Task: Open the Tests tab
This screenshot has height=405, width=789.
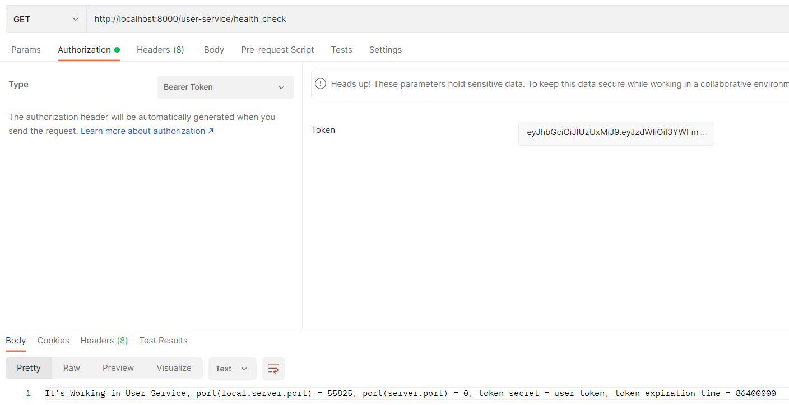Action: coord(341,50)
